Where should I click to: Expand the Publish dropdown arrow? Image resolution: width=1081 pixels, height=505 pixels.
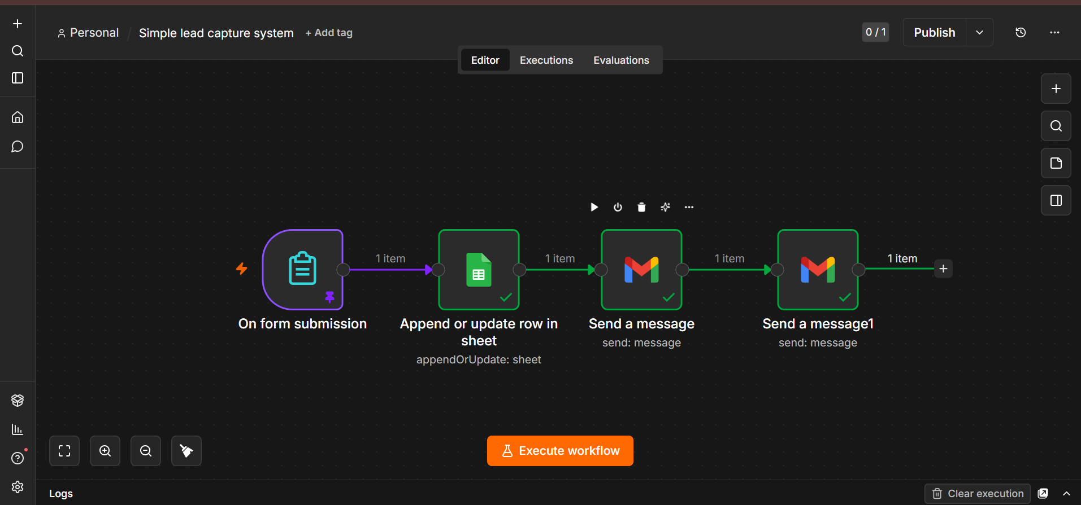(x=979, y=33)
